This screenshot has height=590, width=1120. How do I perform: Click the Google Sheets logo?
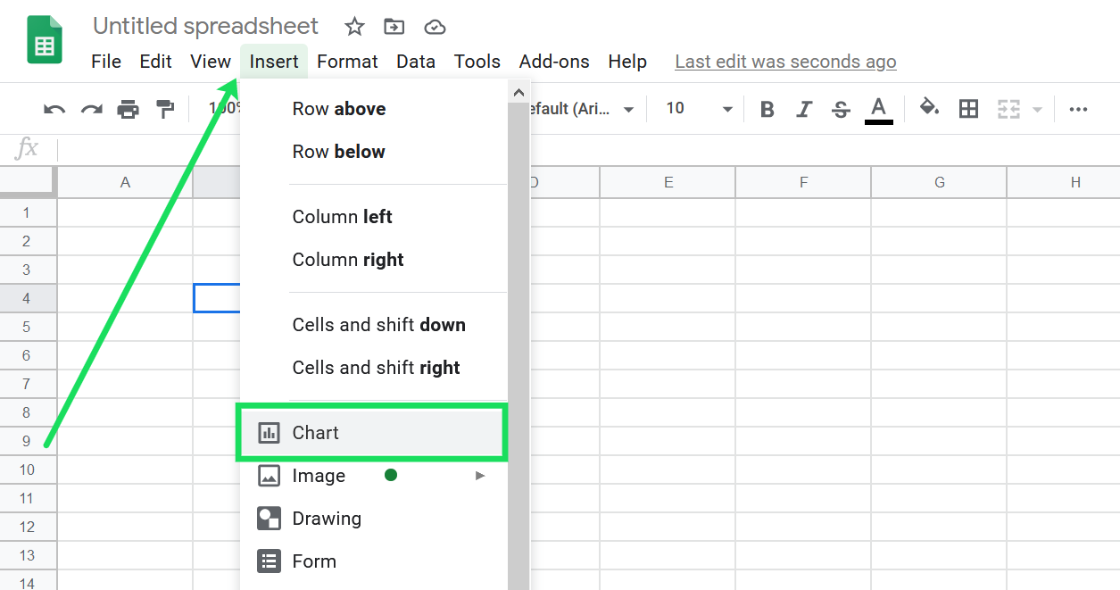pos(44,39)
